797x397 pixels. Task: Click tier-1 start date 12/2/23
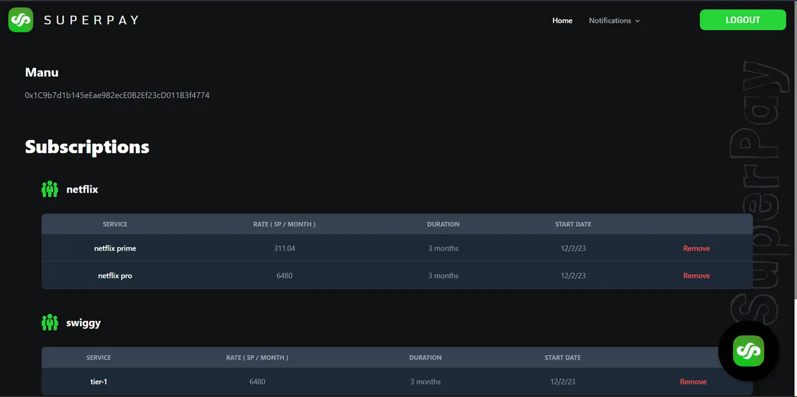pyautogui.click(x=563, y=382)
